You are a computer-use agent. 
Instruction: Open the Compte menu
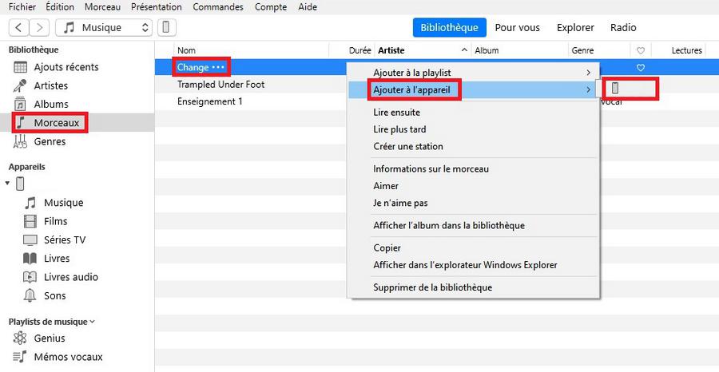271,7
